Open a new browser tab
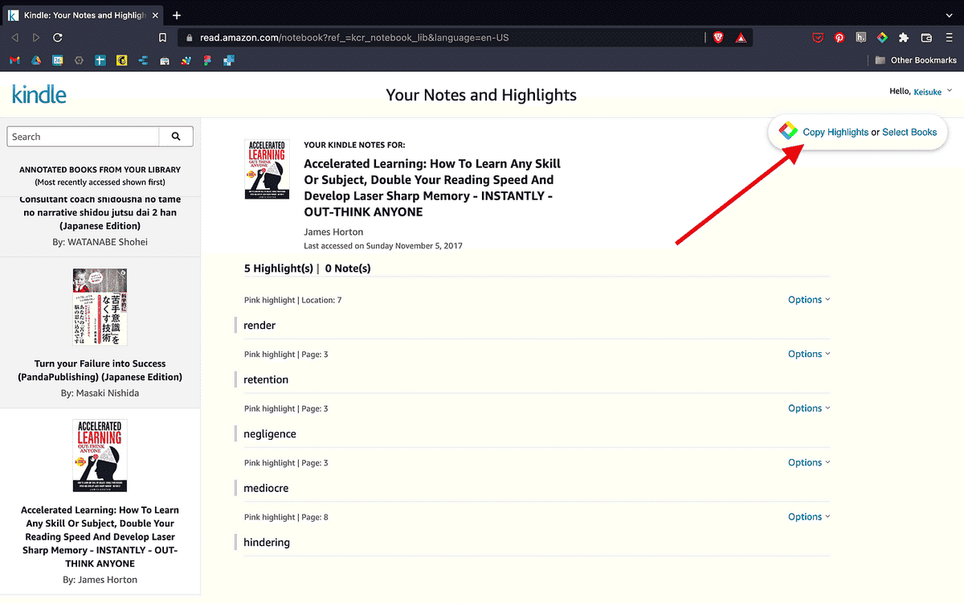The image size is (964, 603). (x=177, y=15)
